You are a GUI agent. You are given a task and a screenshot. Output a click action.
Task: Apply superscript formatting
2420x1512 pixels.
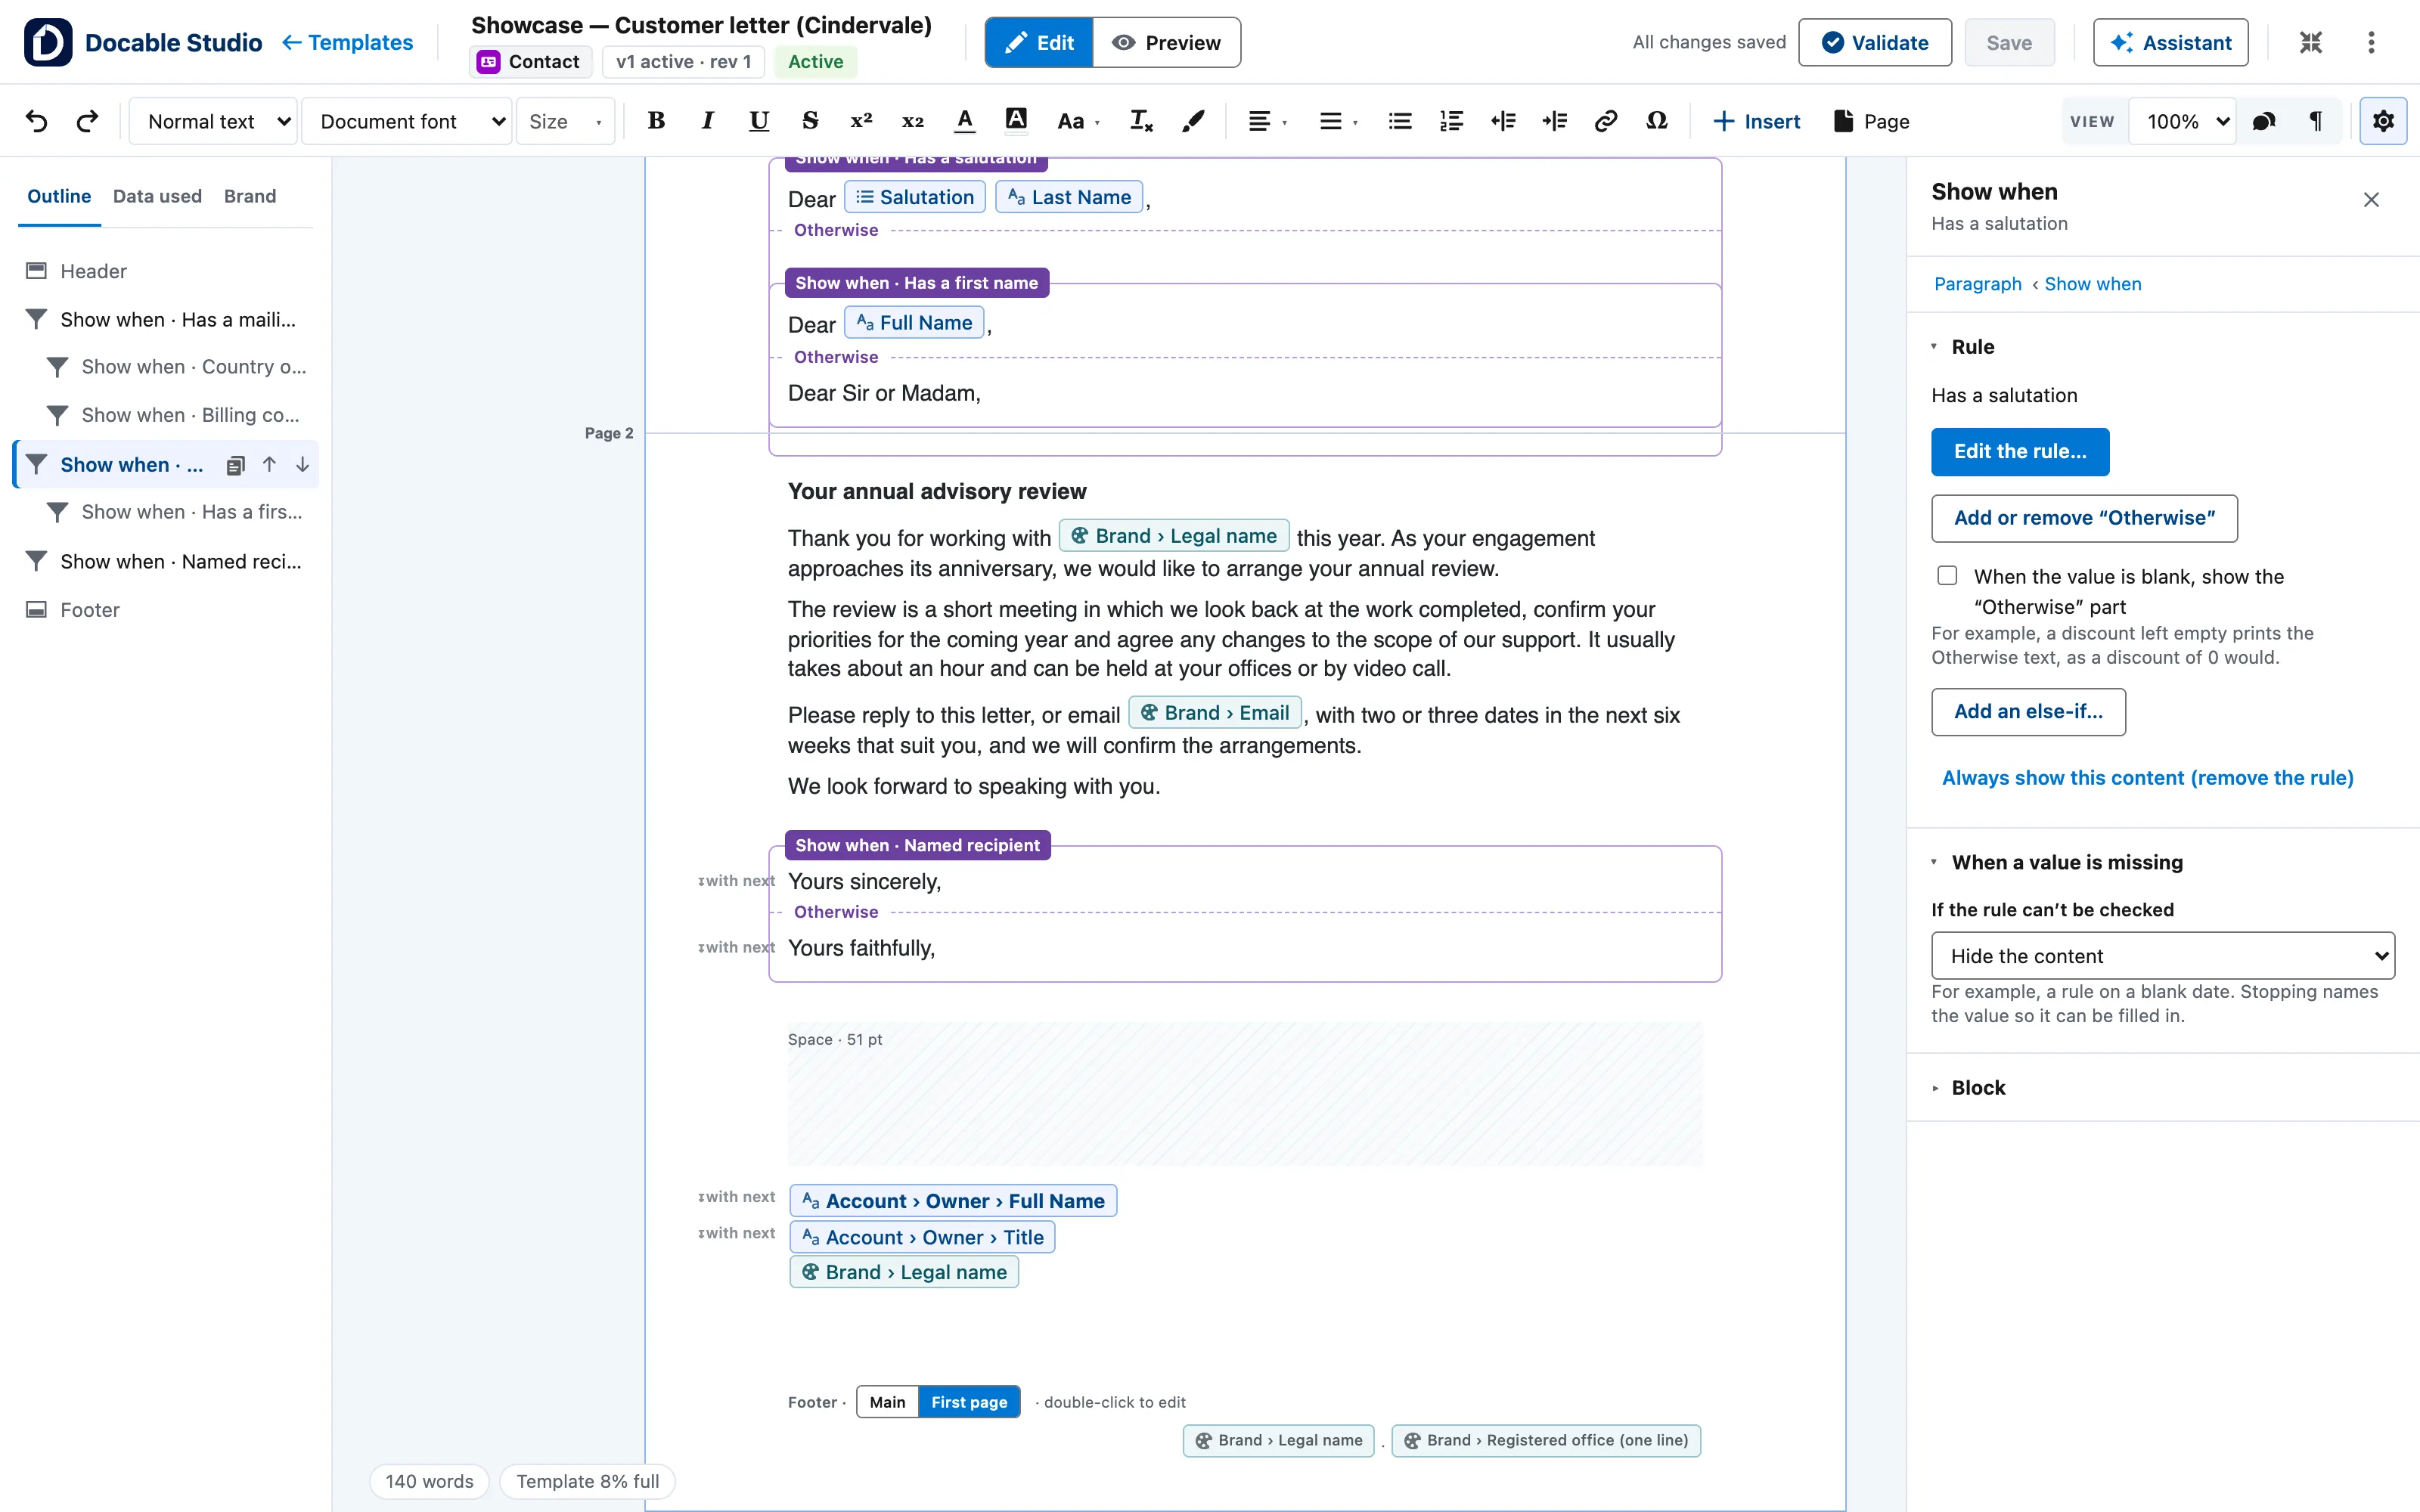(x=861, y=121)
